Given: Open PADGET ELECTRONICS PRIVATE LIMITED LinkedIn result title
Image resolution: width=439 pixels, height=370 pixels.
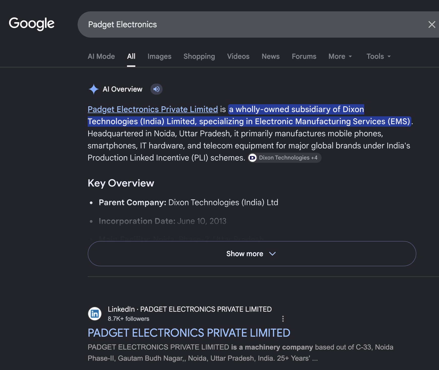Looking at the screenshot, I should coord(189,333).
